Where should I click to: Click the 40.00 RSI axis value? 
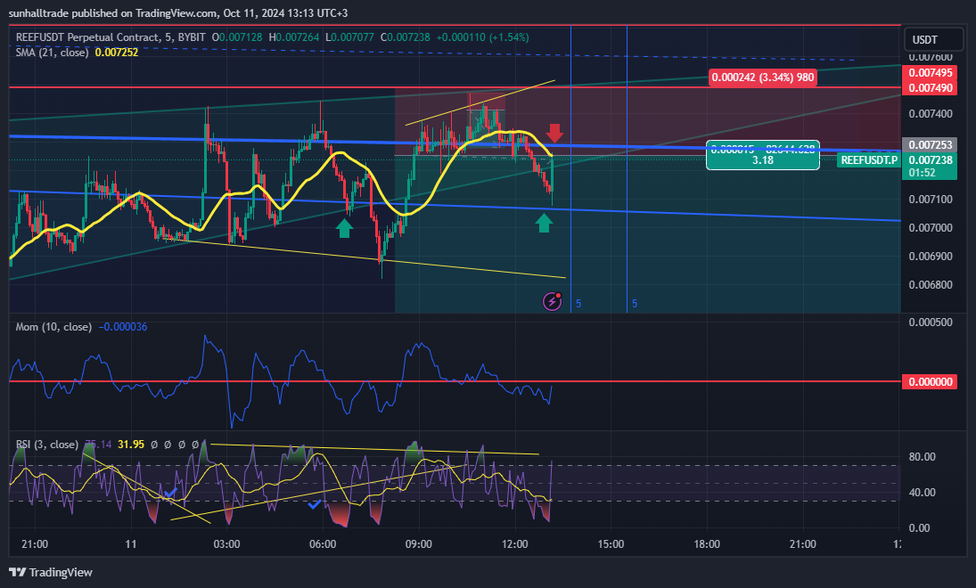click(922, 492)
